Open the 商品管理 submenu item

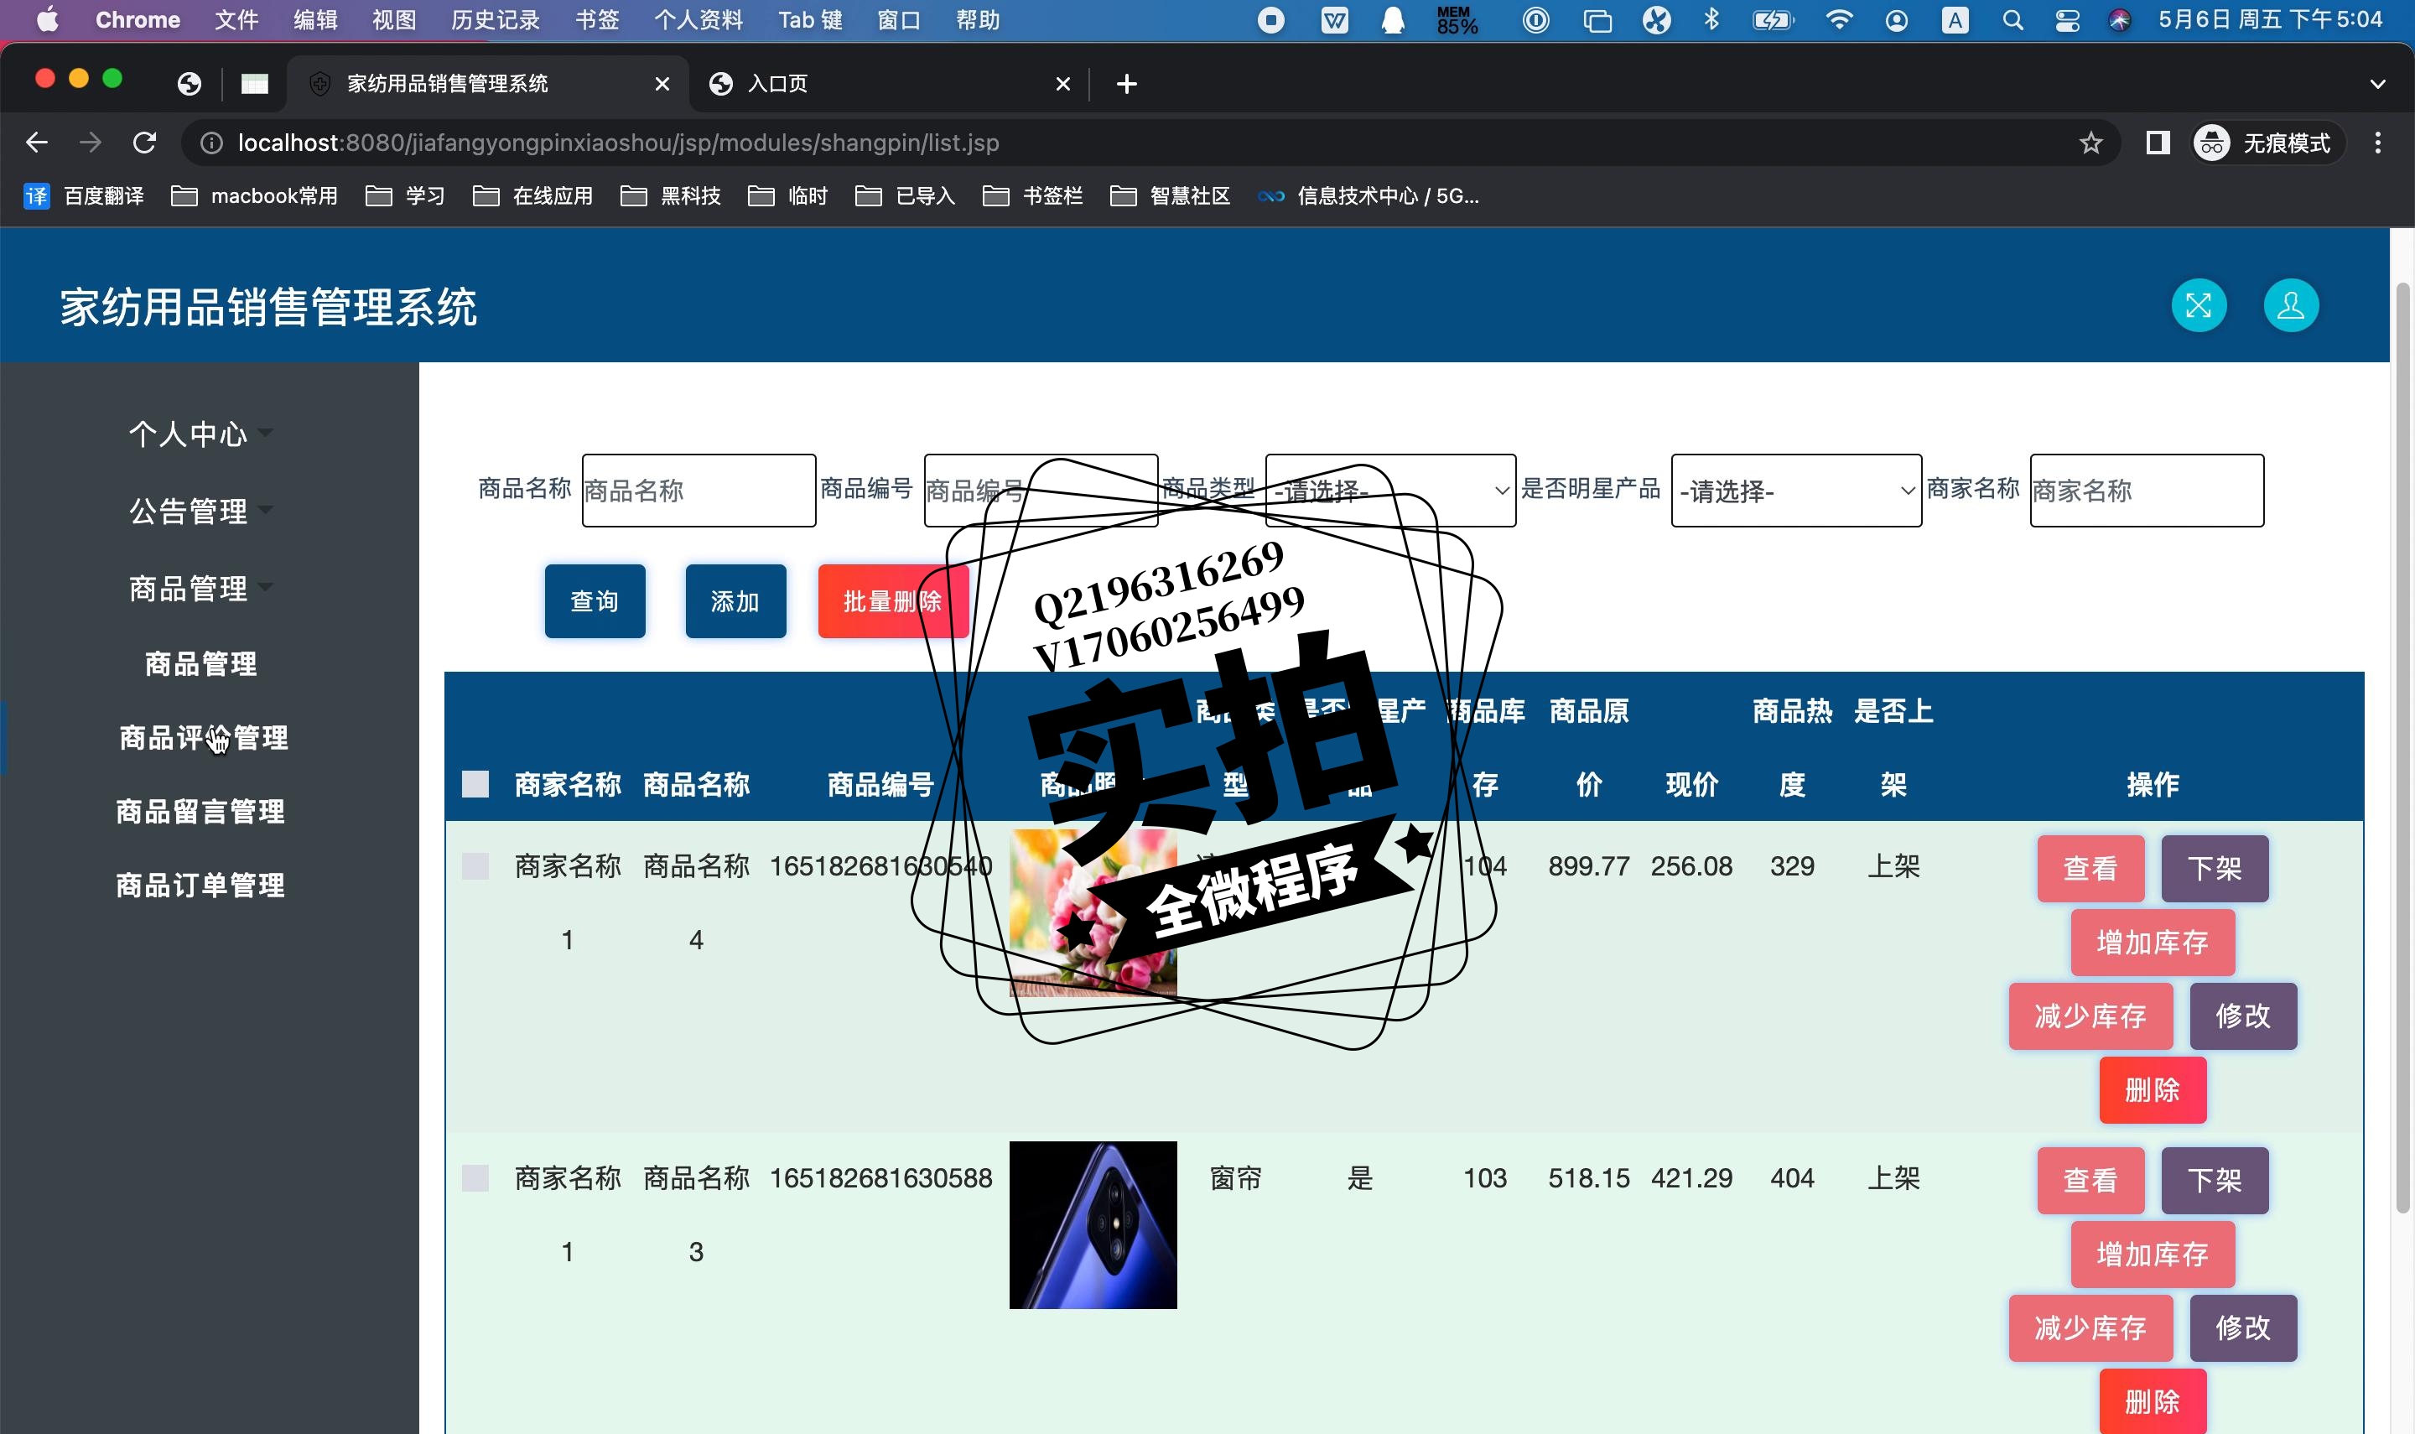[x=201, y=664]
